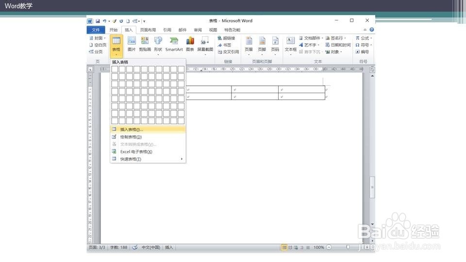Choose Excel 电子表格(X) from the menu
The width and height of the screenshot is (466, 262).
click(148, 152)
